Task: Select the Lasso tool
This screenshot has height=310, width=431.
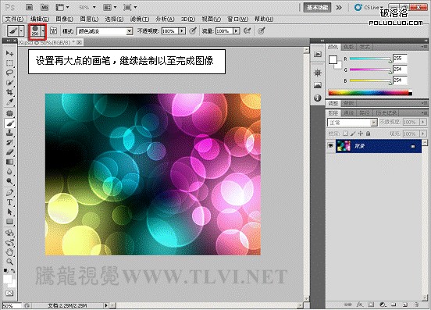Action: [9, 73]
